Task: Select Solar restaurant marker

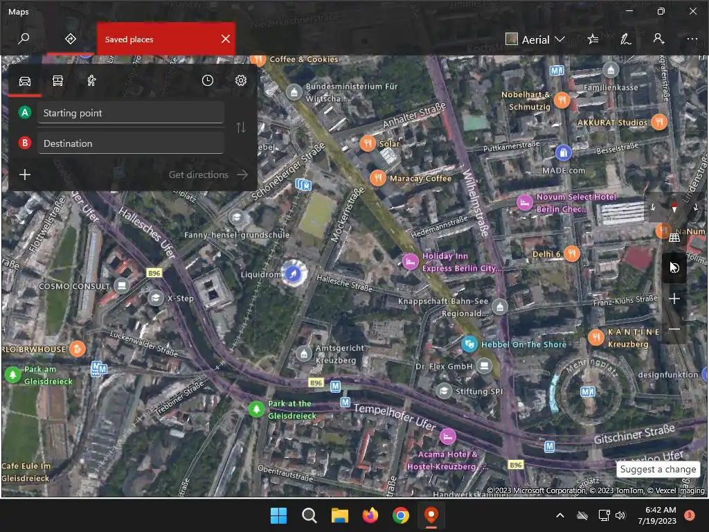Action: tap(368, 143)
